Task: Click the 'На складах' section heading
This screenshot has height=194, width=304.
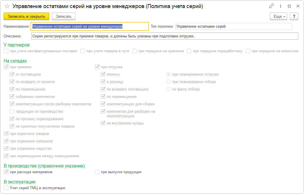Action: pos(15,61)
